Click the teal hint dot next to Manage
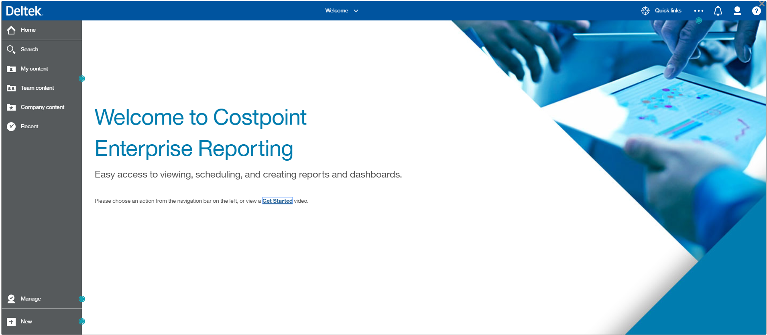Screen dimensions: 767x335 point(82,299)
